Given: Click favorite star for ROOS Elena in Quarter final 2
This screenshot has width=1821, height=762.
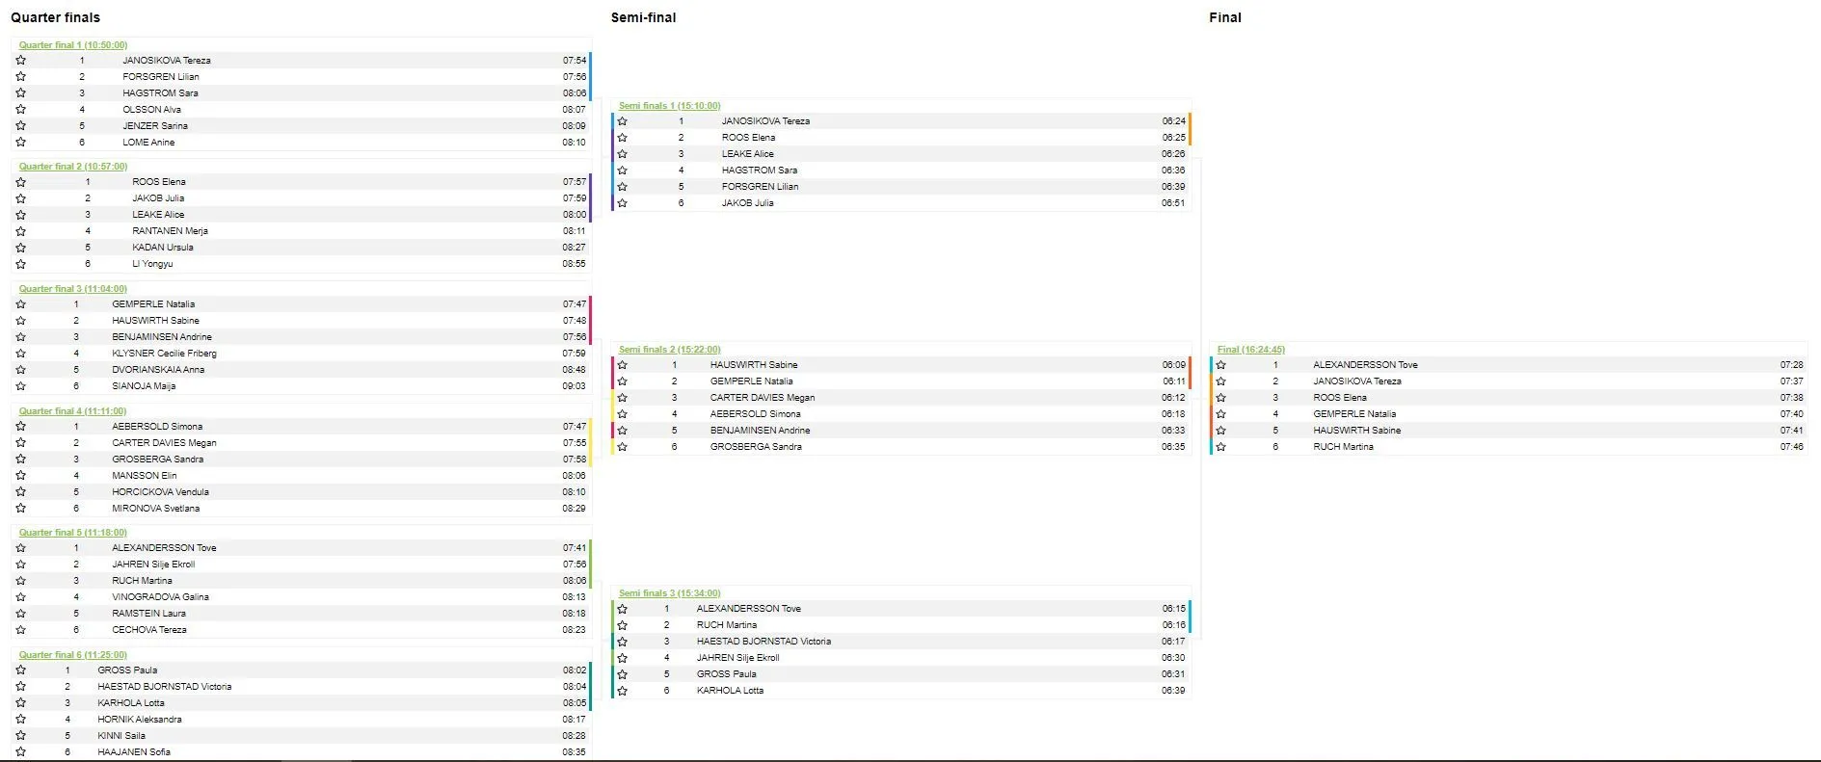Looking at the screenshot, I should pyautogui.click(x=21, y=182).
